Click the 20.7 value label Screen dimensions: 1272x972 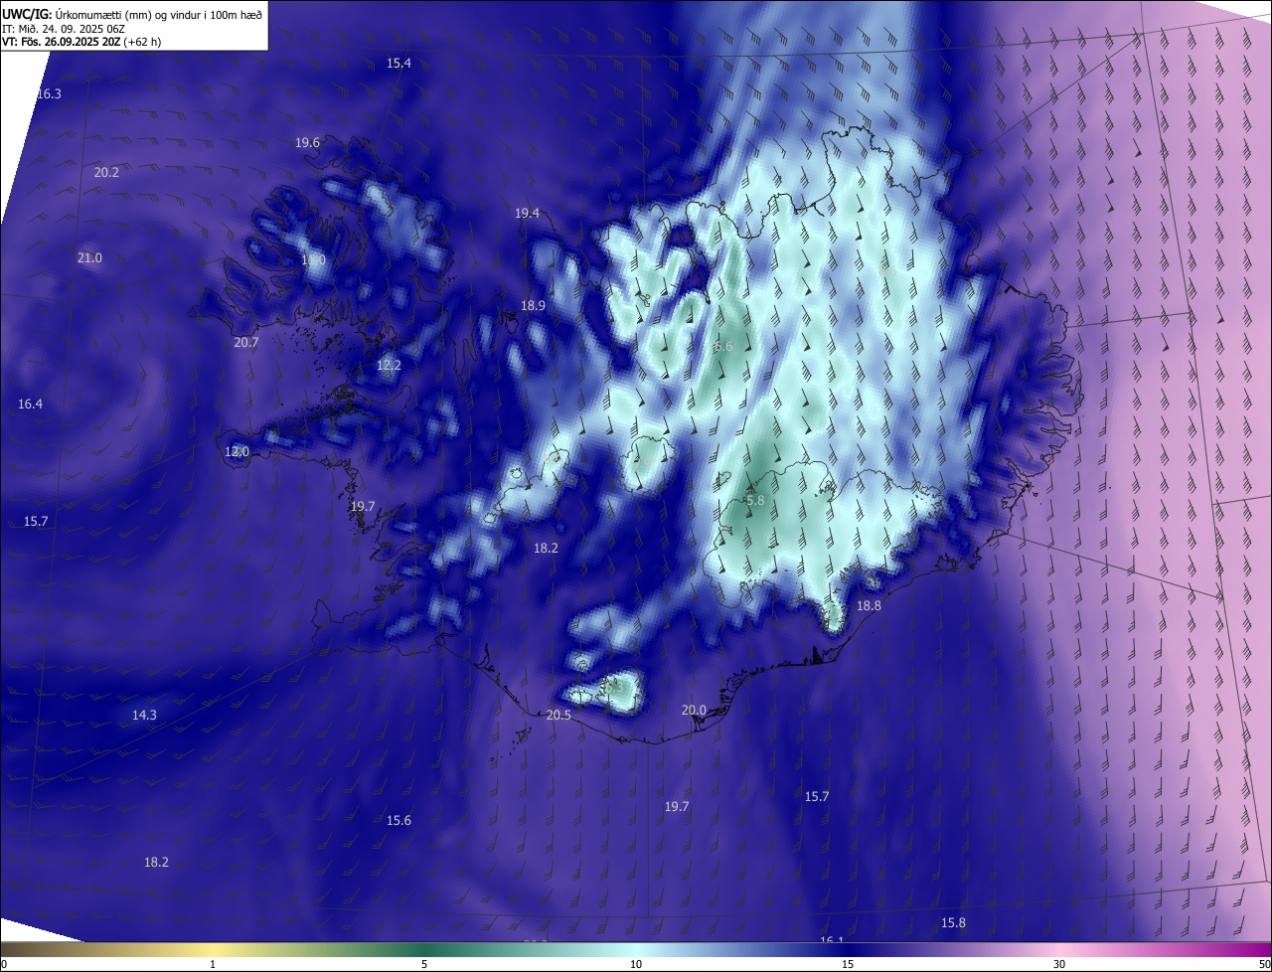(x=245, y=343)
